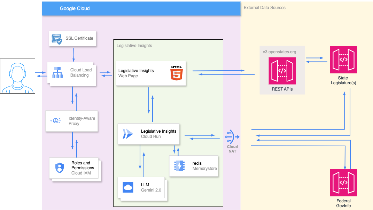The image size is (373, 210).
Task: Select the Identity-Aware Proxy icon
Action: click(x=56, y=121)
